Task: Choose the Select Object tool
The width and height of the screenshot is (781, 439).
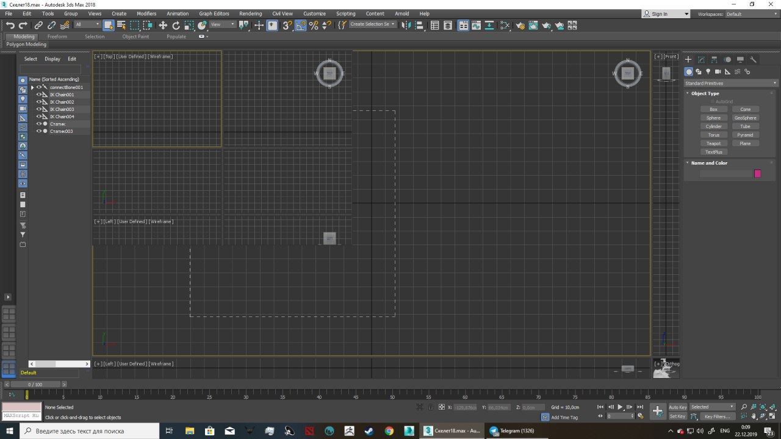Action: click(x=109, y=25)
